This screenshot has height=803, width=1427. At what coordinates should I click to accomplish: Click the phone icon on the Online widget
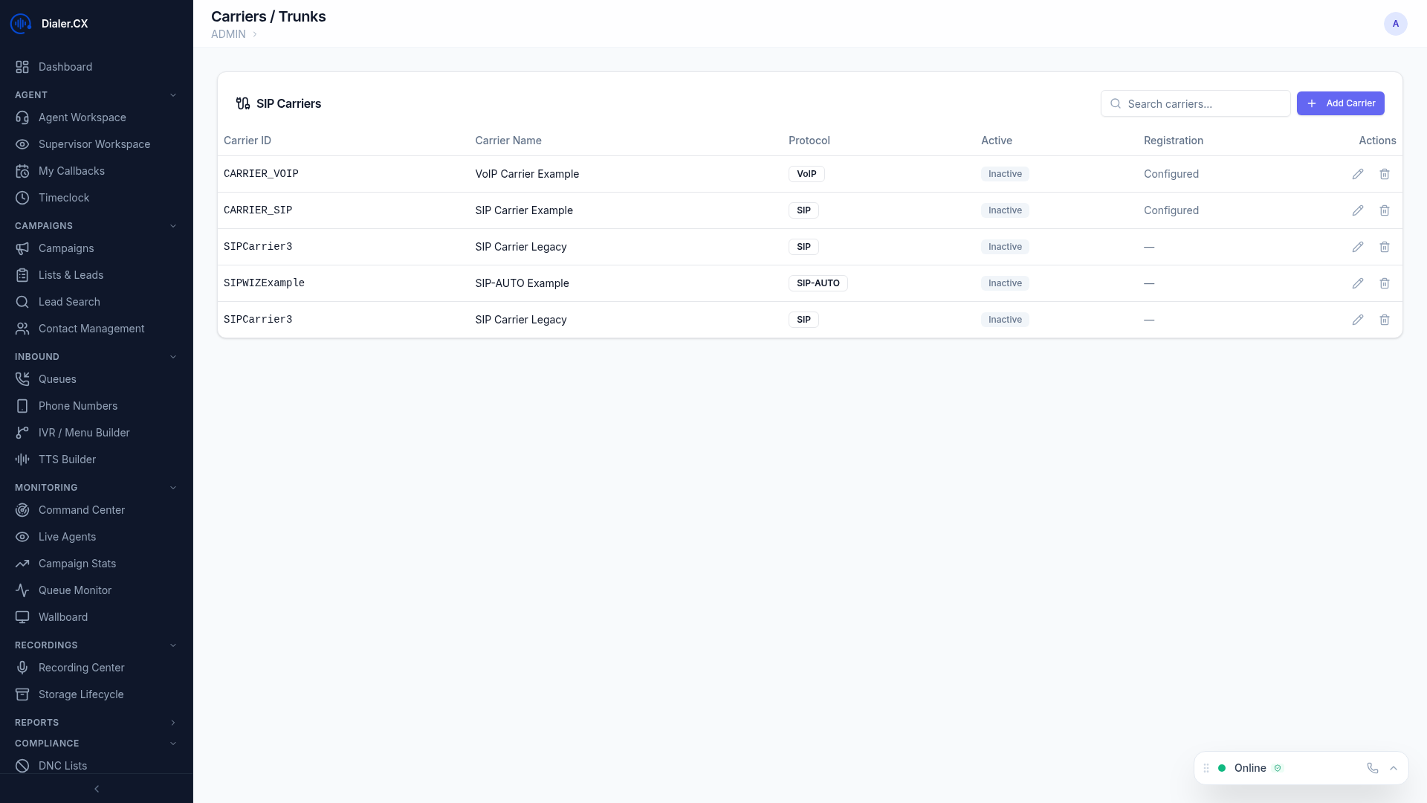click(x=1372, y=768)
